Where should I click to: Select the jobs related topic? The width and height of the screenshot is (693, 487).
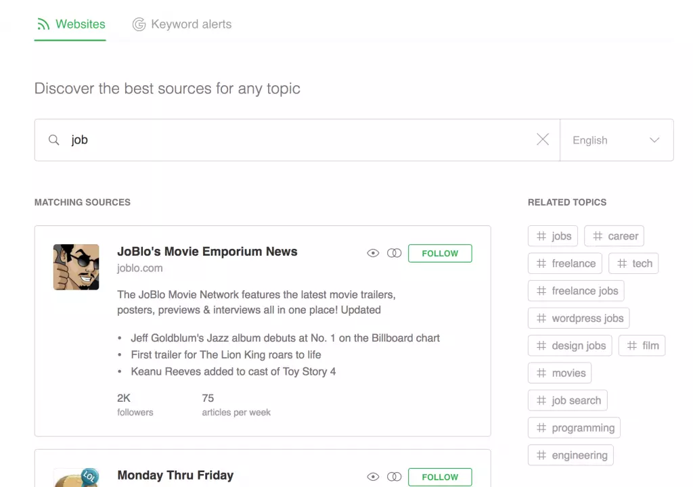[x=553, y=236]
